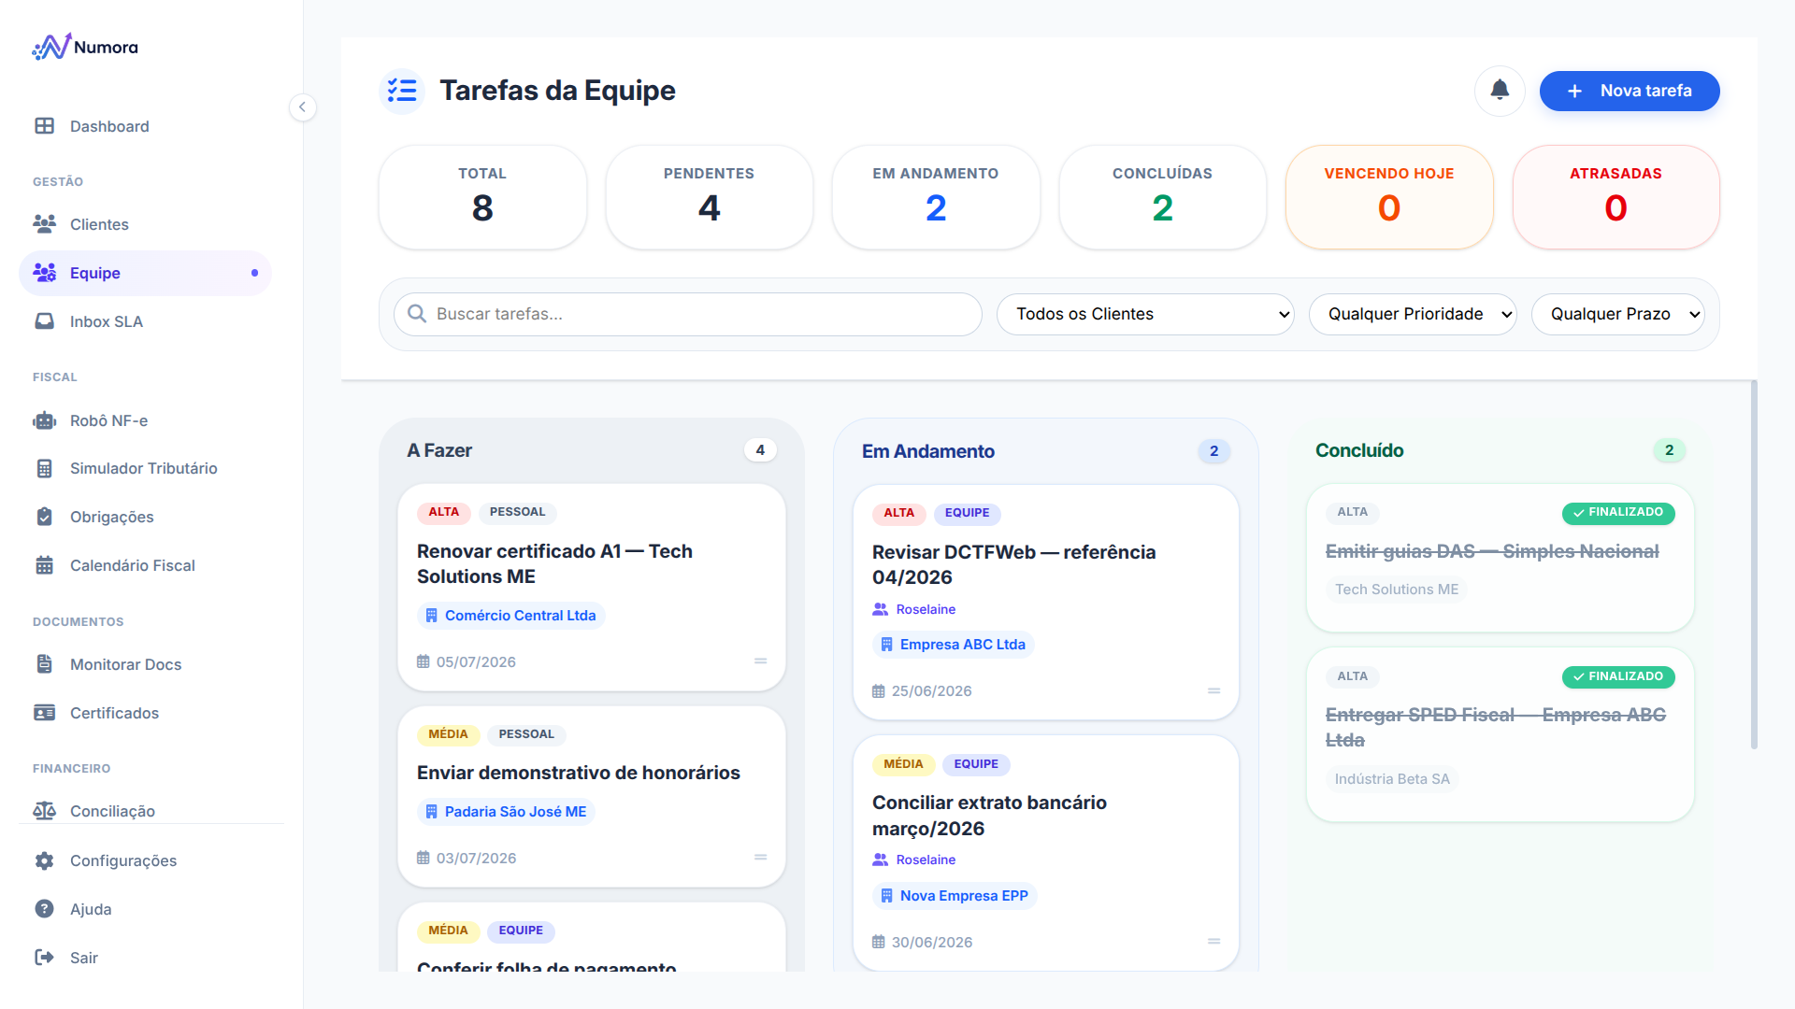Click the Equipe team icon
Screen dimensions: 1795x1009
coord(44,273)
